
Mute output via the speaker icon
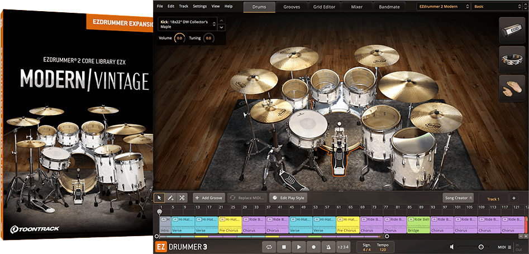tap(452, 247)
